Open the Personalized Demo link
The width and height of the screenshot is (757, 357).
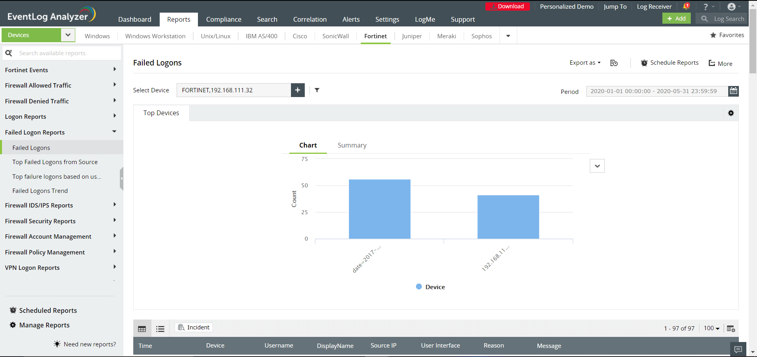(567, 7)
